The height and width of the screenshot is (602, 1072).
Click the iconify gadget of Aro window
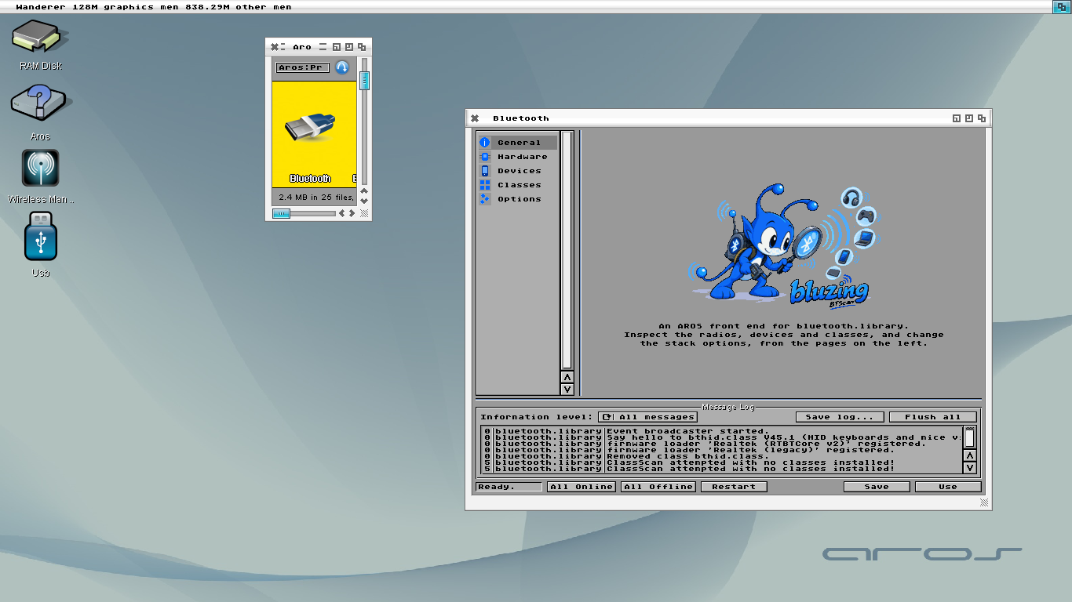(337, 47)
